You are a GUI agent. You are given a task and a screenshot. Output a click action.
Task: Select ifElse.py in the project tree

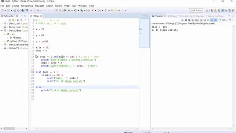17,38
